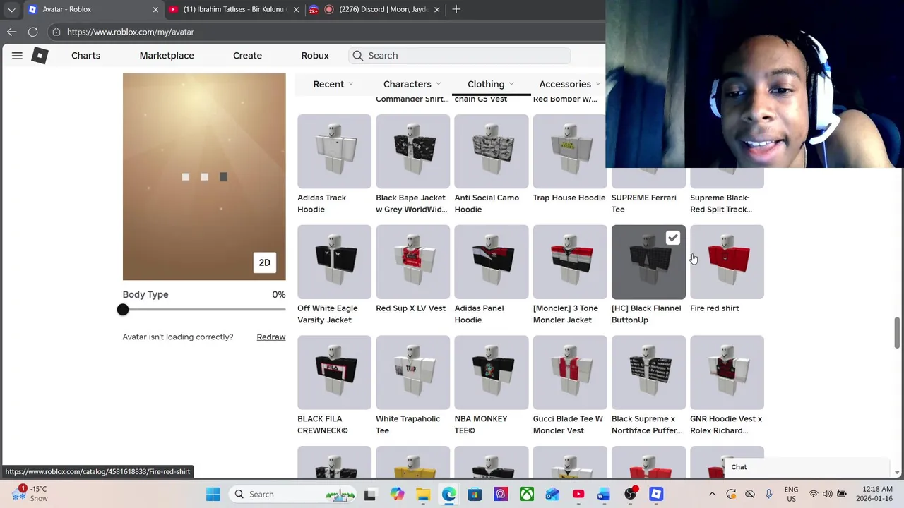
Task: Reload the page with refresh icon
Action: click(32, 32)
